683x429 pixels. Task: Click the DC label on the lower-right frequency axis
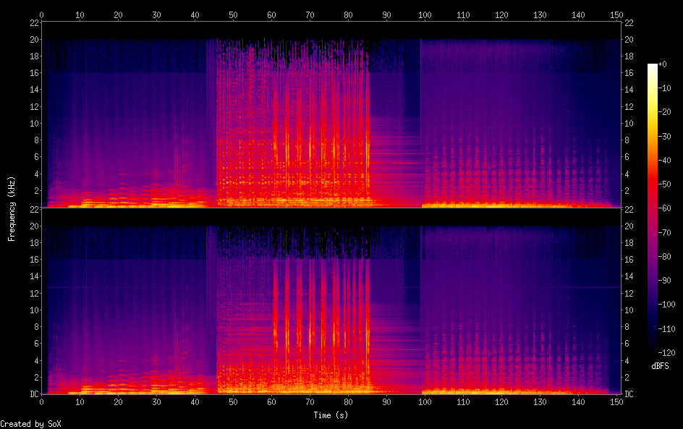pos(628,394)
